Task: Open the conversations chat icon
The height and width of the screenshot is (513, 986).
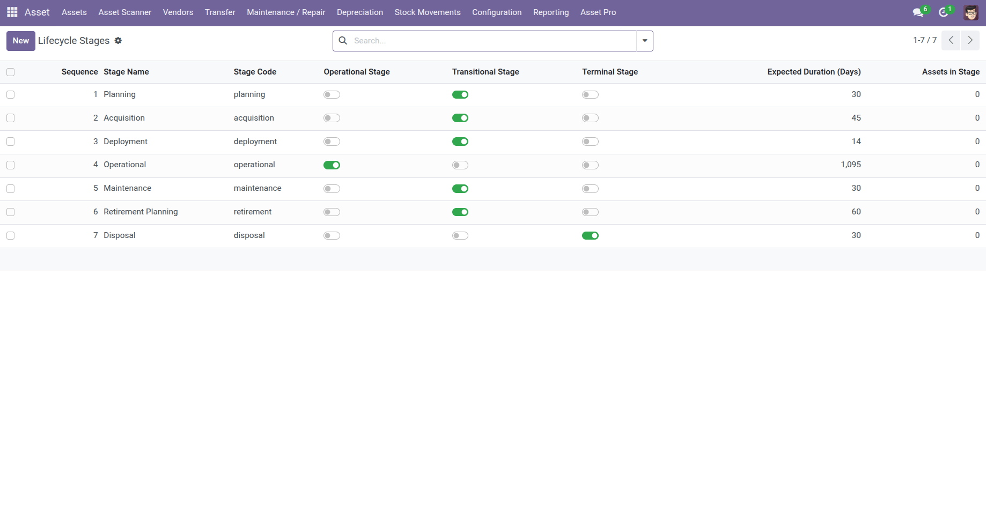Action: pyautogui.click(x=918, y=12)
